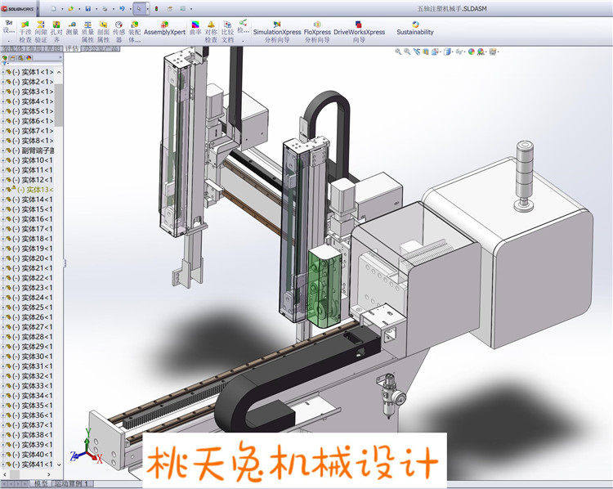Click the Select cursor tool button
The height and width of the screenshot is (489, 613).
click(x=139, y=9)
